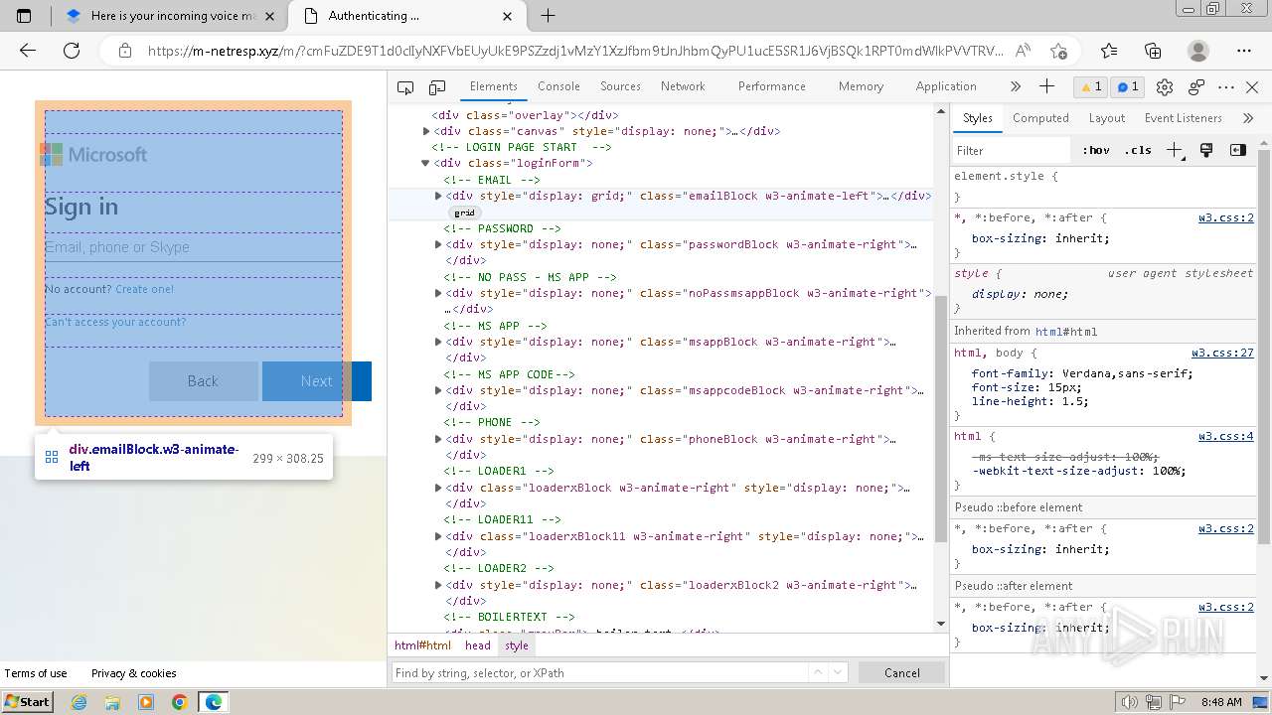Open the Application tab
The height and width of the screenshot is (715, 1272).
(946, 86)
